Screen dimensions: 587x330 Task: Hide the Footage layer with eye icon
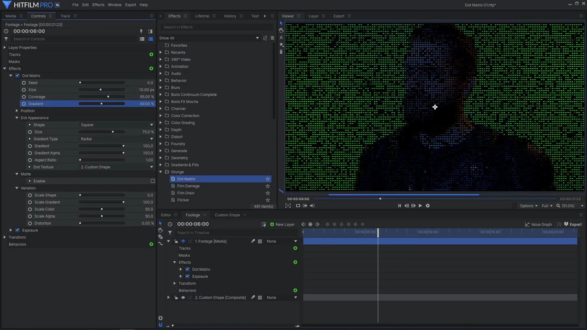click(x=183, y=242)
